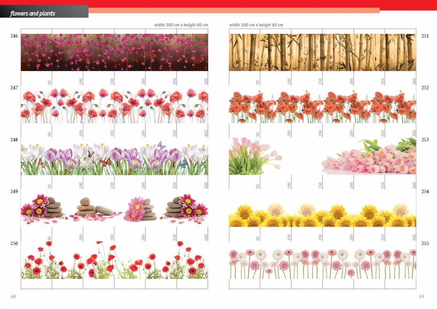Click page number 68

pos(13,296)
